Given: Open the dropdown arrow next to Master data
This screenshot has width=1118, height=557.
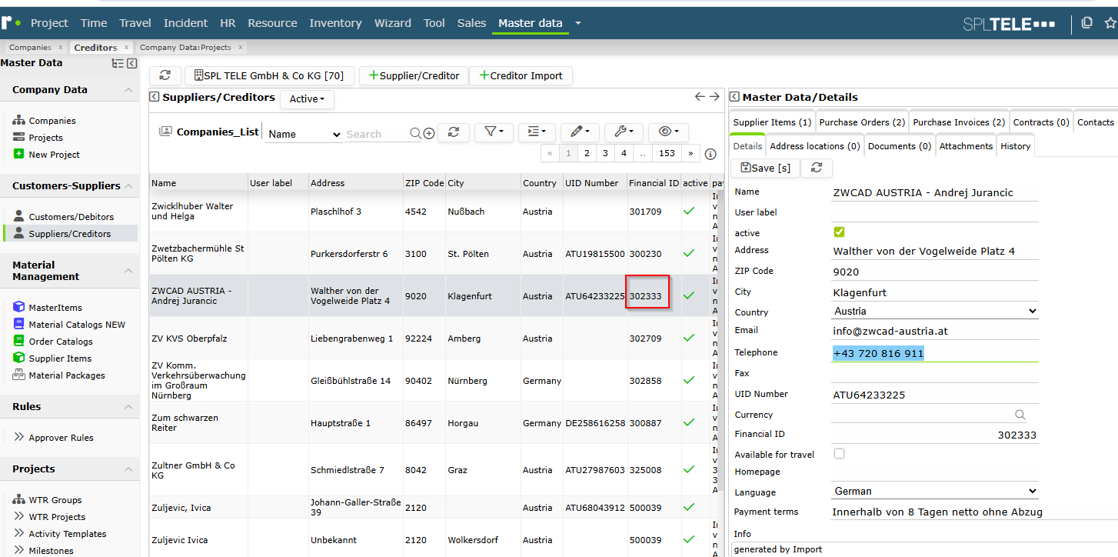Looking at the screenshot, I should click(x=578, y=23).
